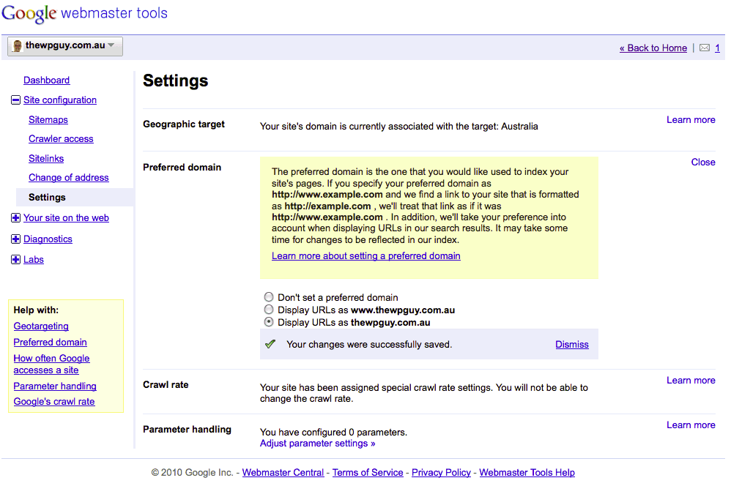
Task: Open Change of address page
Action: coord(69,178)
